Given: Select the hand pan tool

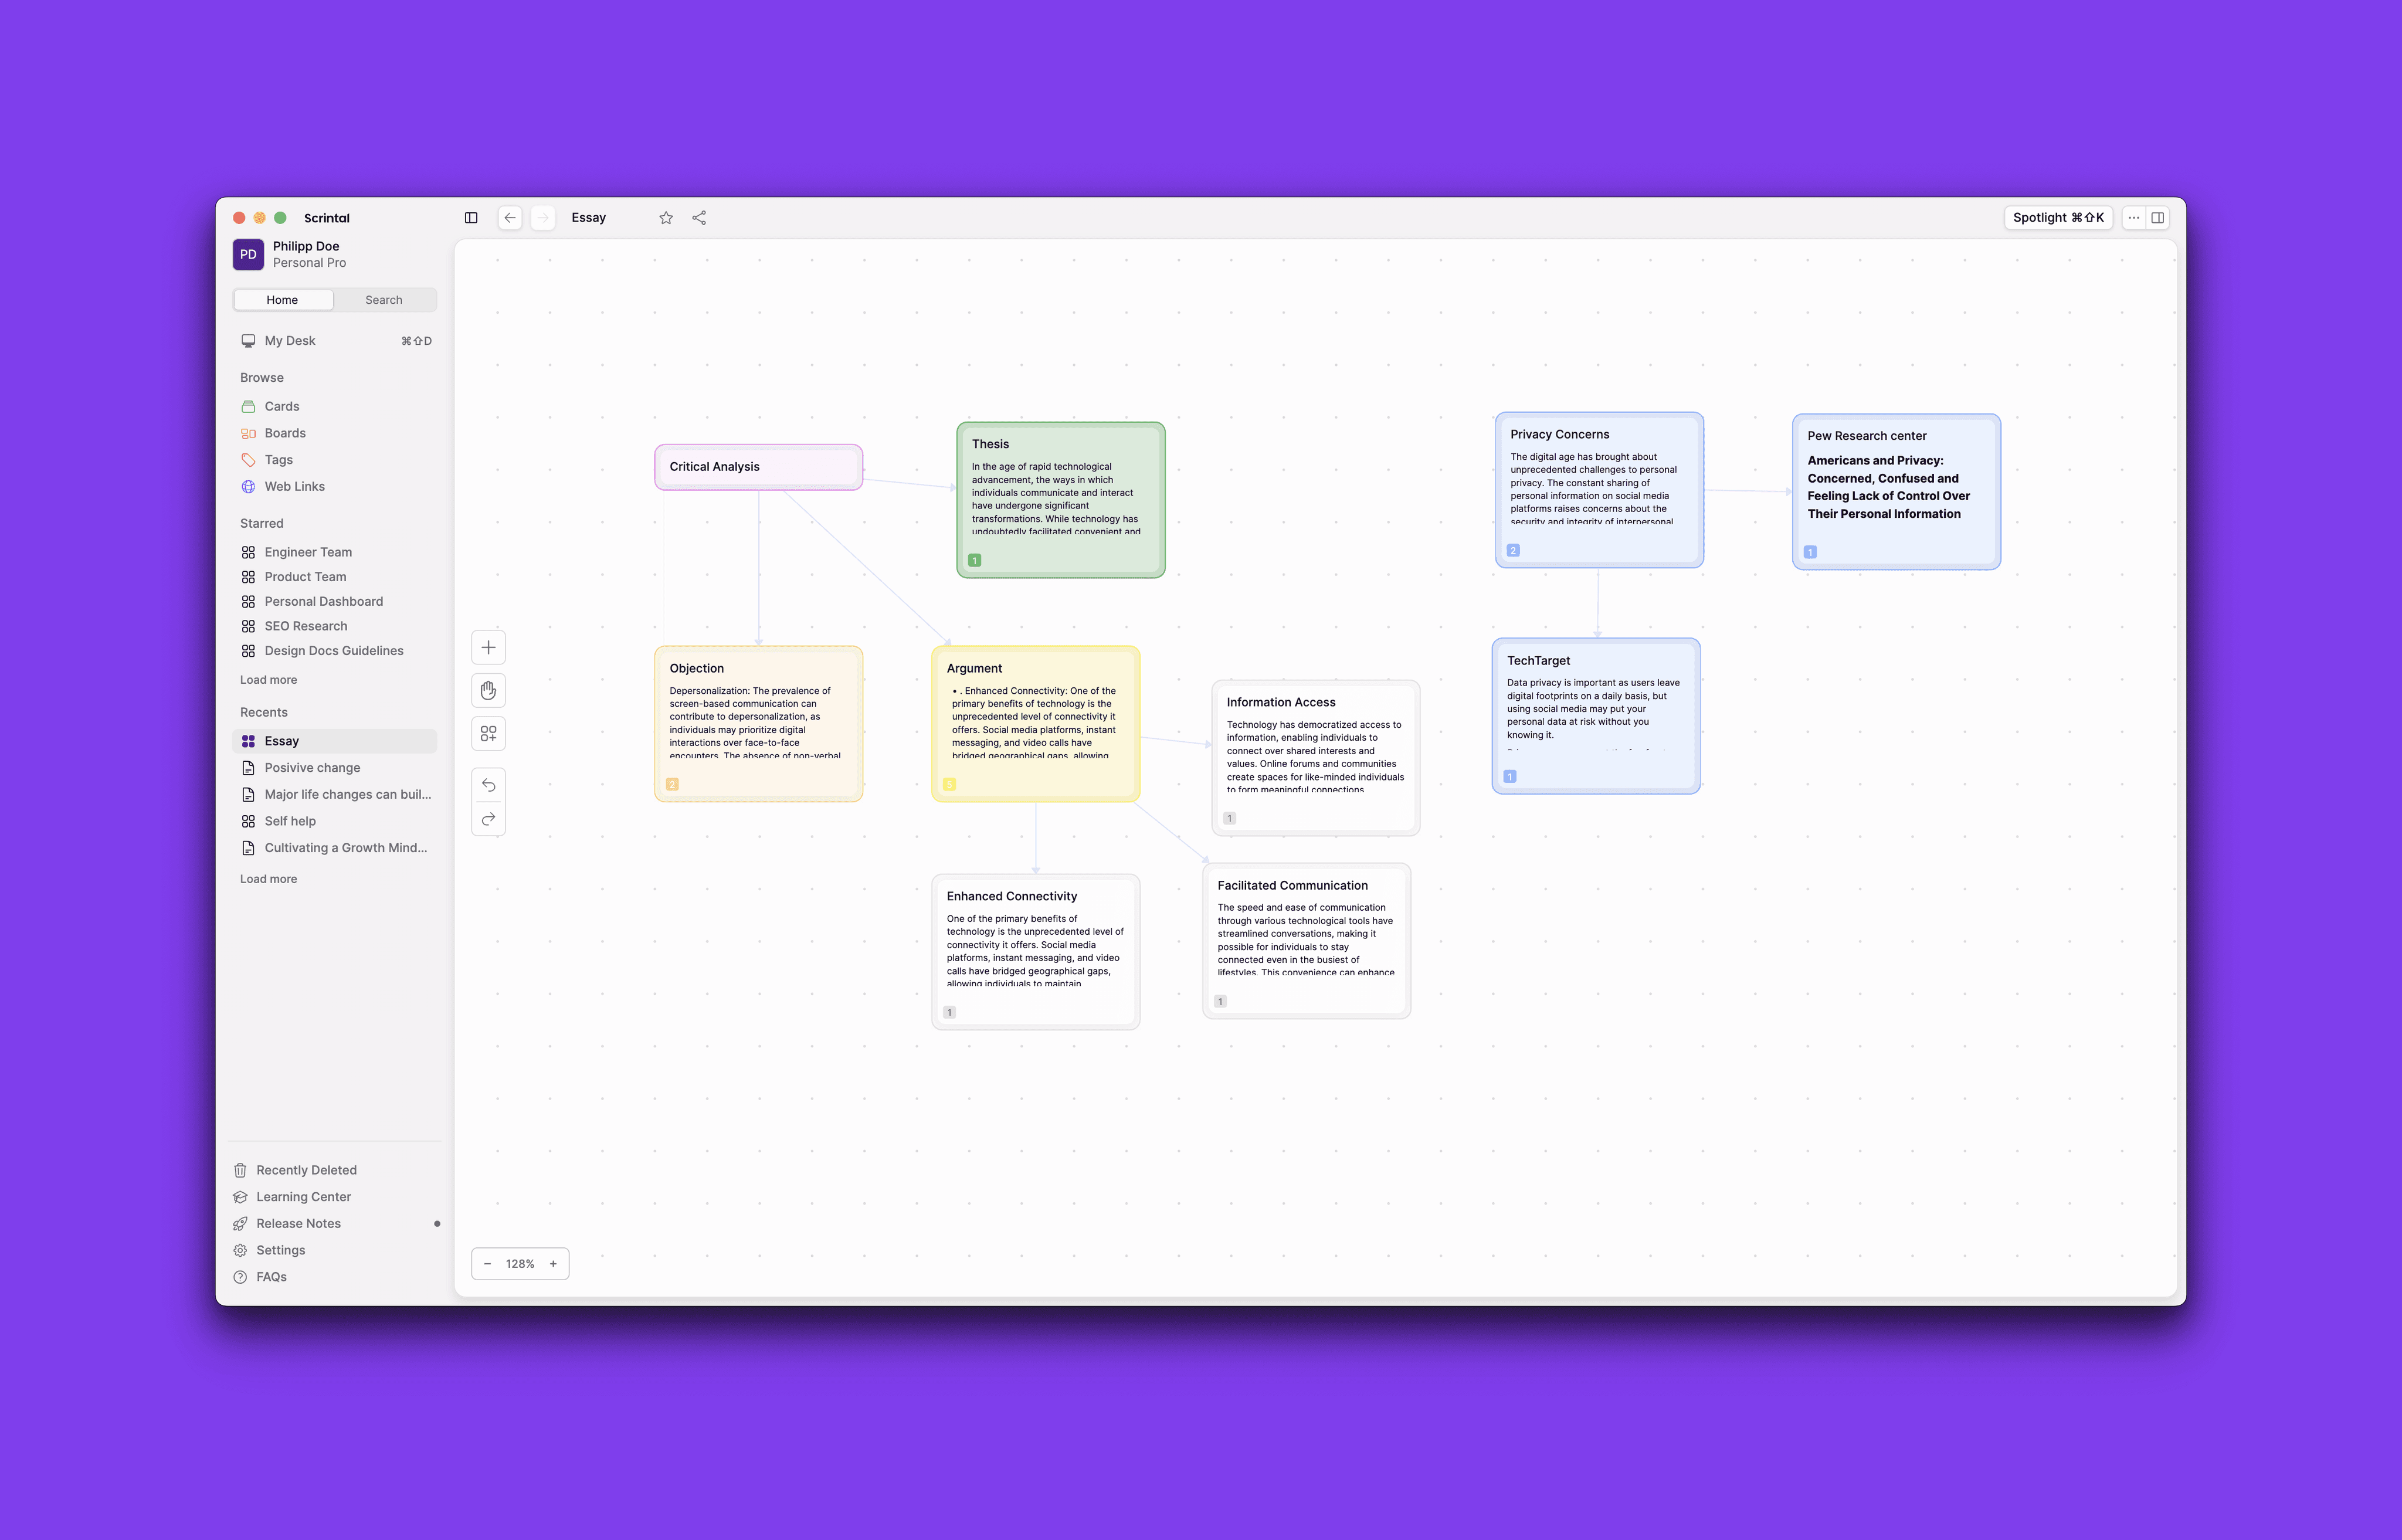Looking at the screenshot, I should [x=488, y=690].
